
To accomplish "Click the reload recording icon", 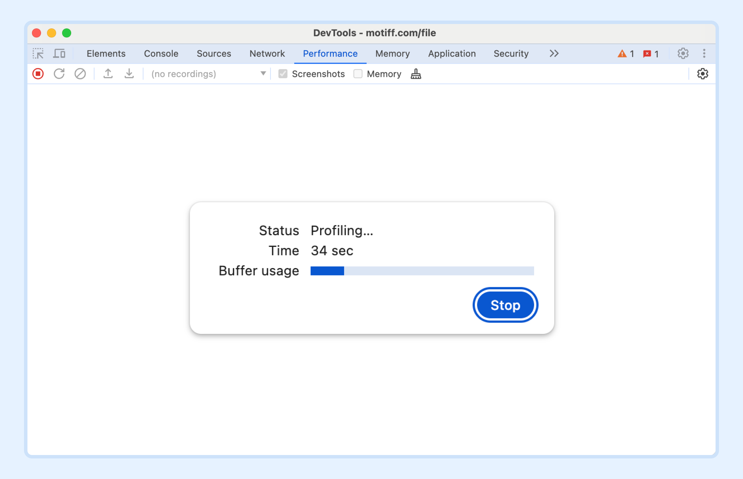I will click(59, 74).
